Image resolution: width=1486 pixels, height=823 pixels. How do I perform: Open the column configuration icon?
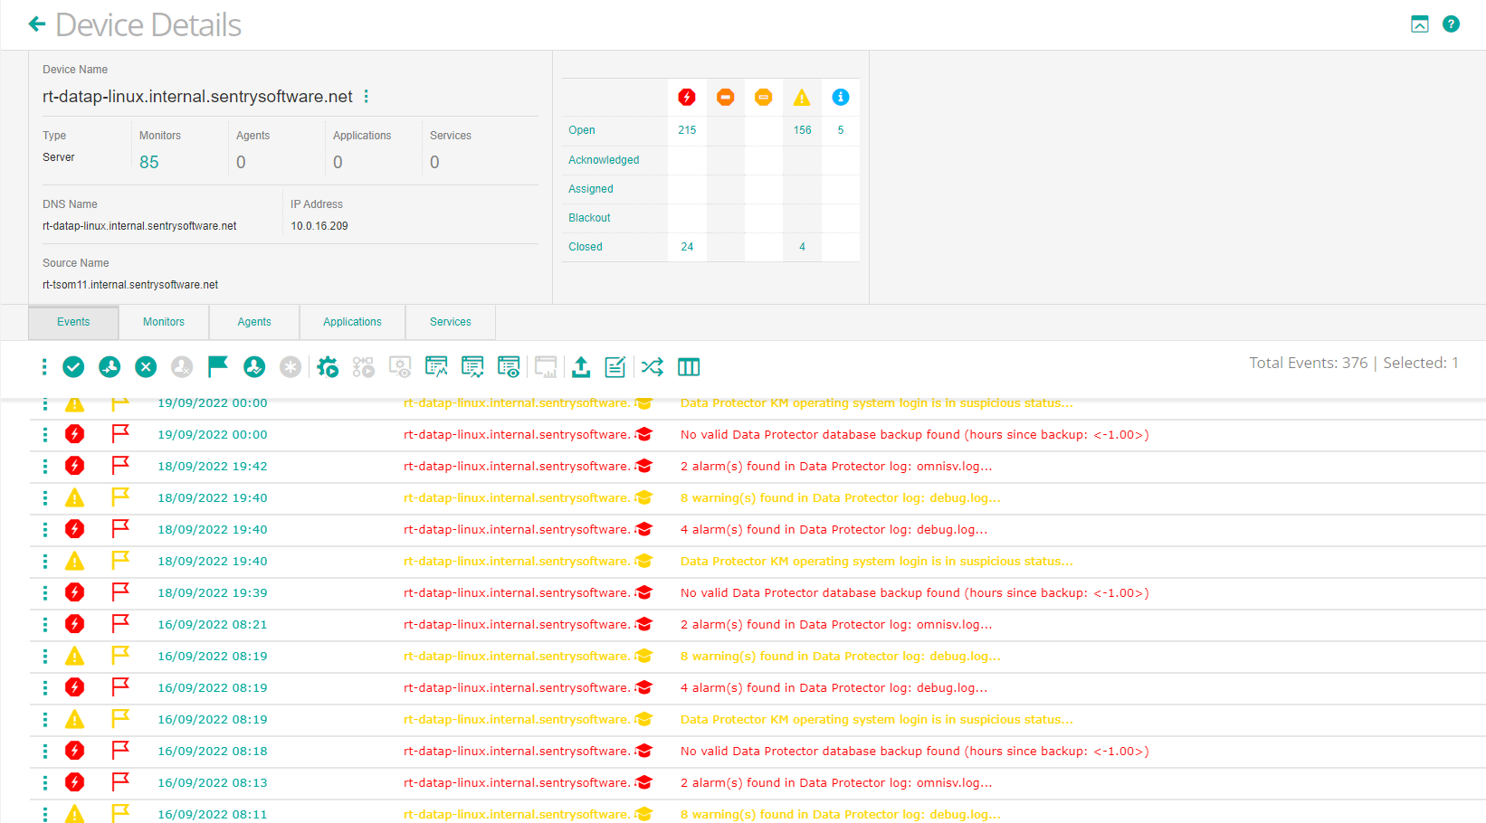689,367
